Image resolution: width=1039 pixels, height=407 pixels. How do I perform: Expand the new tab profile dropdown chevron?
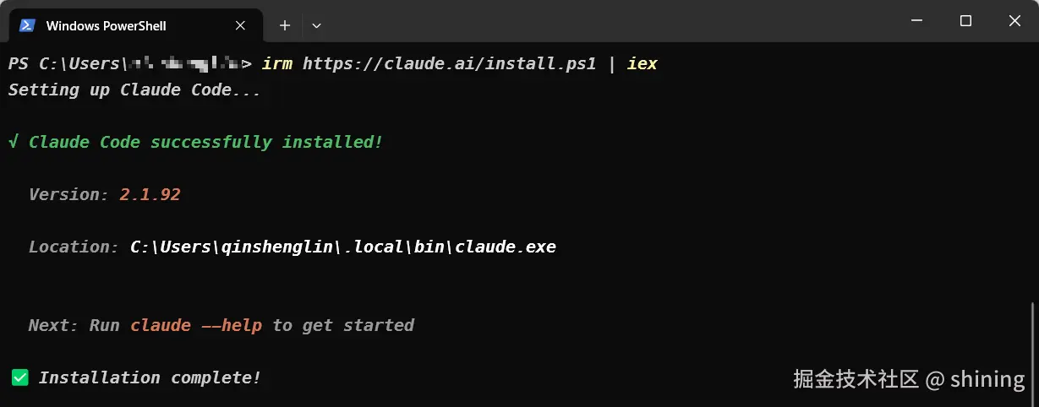pos(316,25)
